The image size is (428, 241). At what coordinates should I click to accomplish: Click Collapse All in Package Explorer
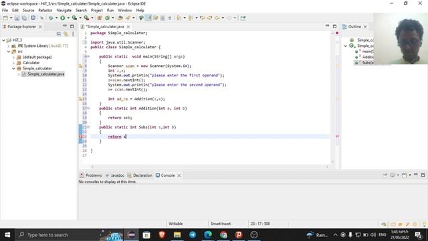(59, 34)
